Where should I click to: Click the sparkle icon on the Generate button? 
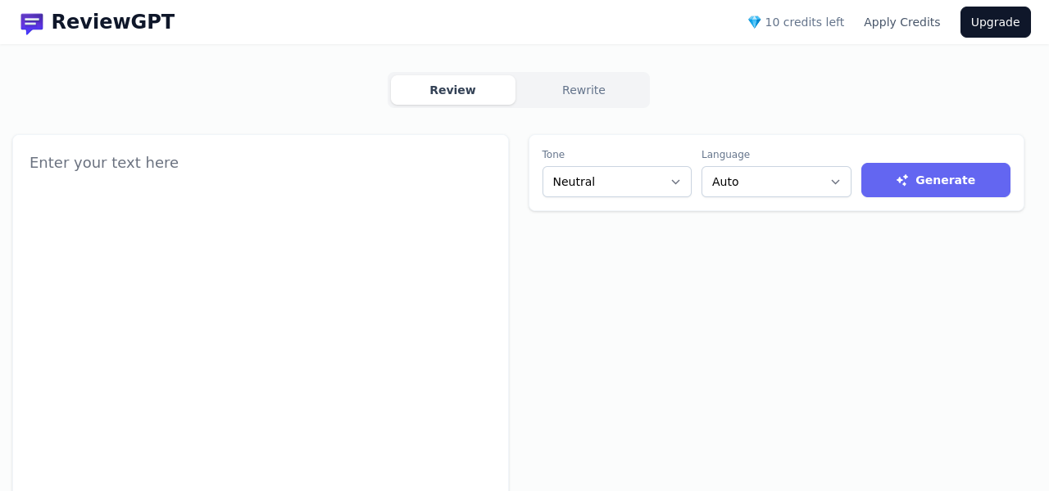coord(902,180)
